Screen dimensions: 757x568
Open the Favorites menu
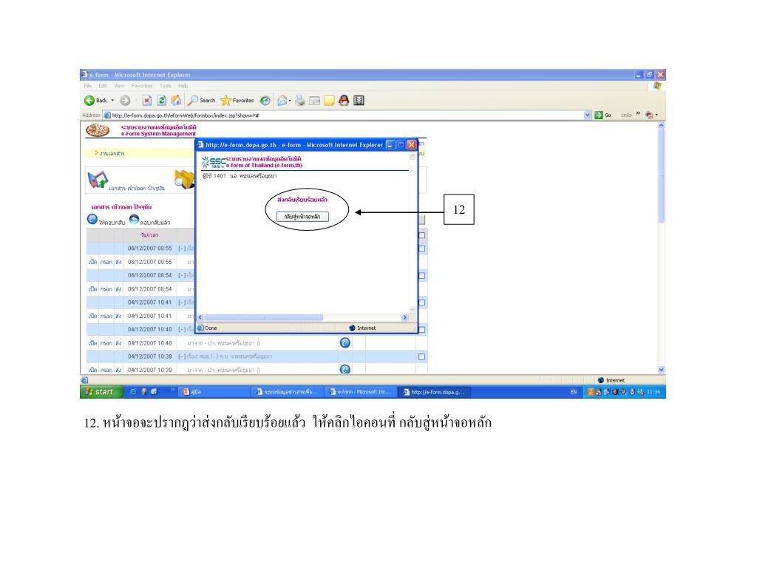coord(142,86)
